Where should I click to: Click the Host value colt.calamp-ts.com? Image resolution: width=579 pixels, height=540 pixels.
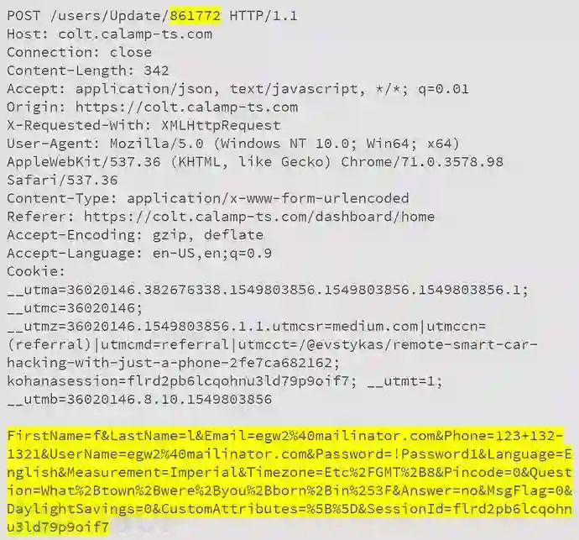[135, 34]
